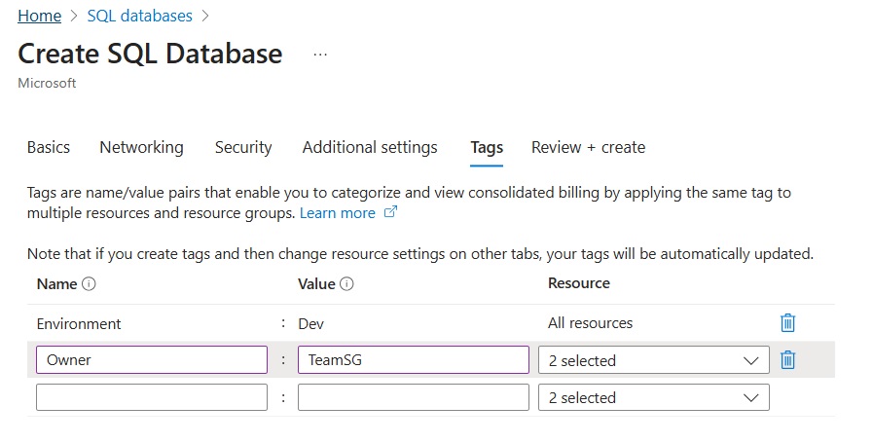Screen dimensions: 873x443
Task: Switch to the Basics tab
Action: [x=49, y=147]
